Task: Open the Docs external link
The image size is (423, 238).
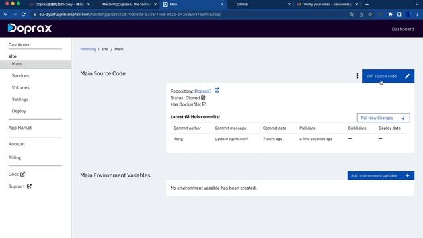Action: pos(17,175)
